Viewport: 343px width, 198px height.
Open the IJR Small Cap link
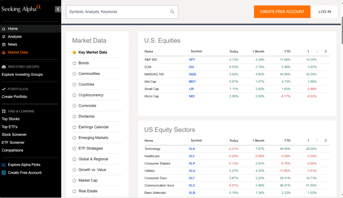pos(192,89)
